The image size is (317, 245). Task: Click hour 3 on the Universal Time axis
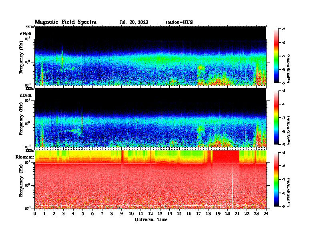click(x=64, y=213)
